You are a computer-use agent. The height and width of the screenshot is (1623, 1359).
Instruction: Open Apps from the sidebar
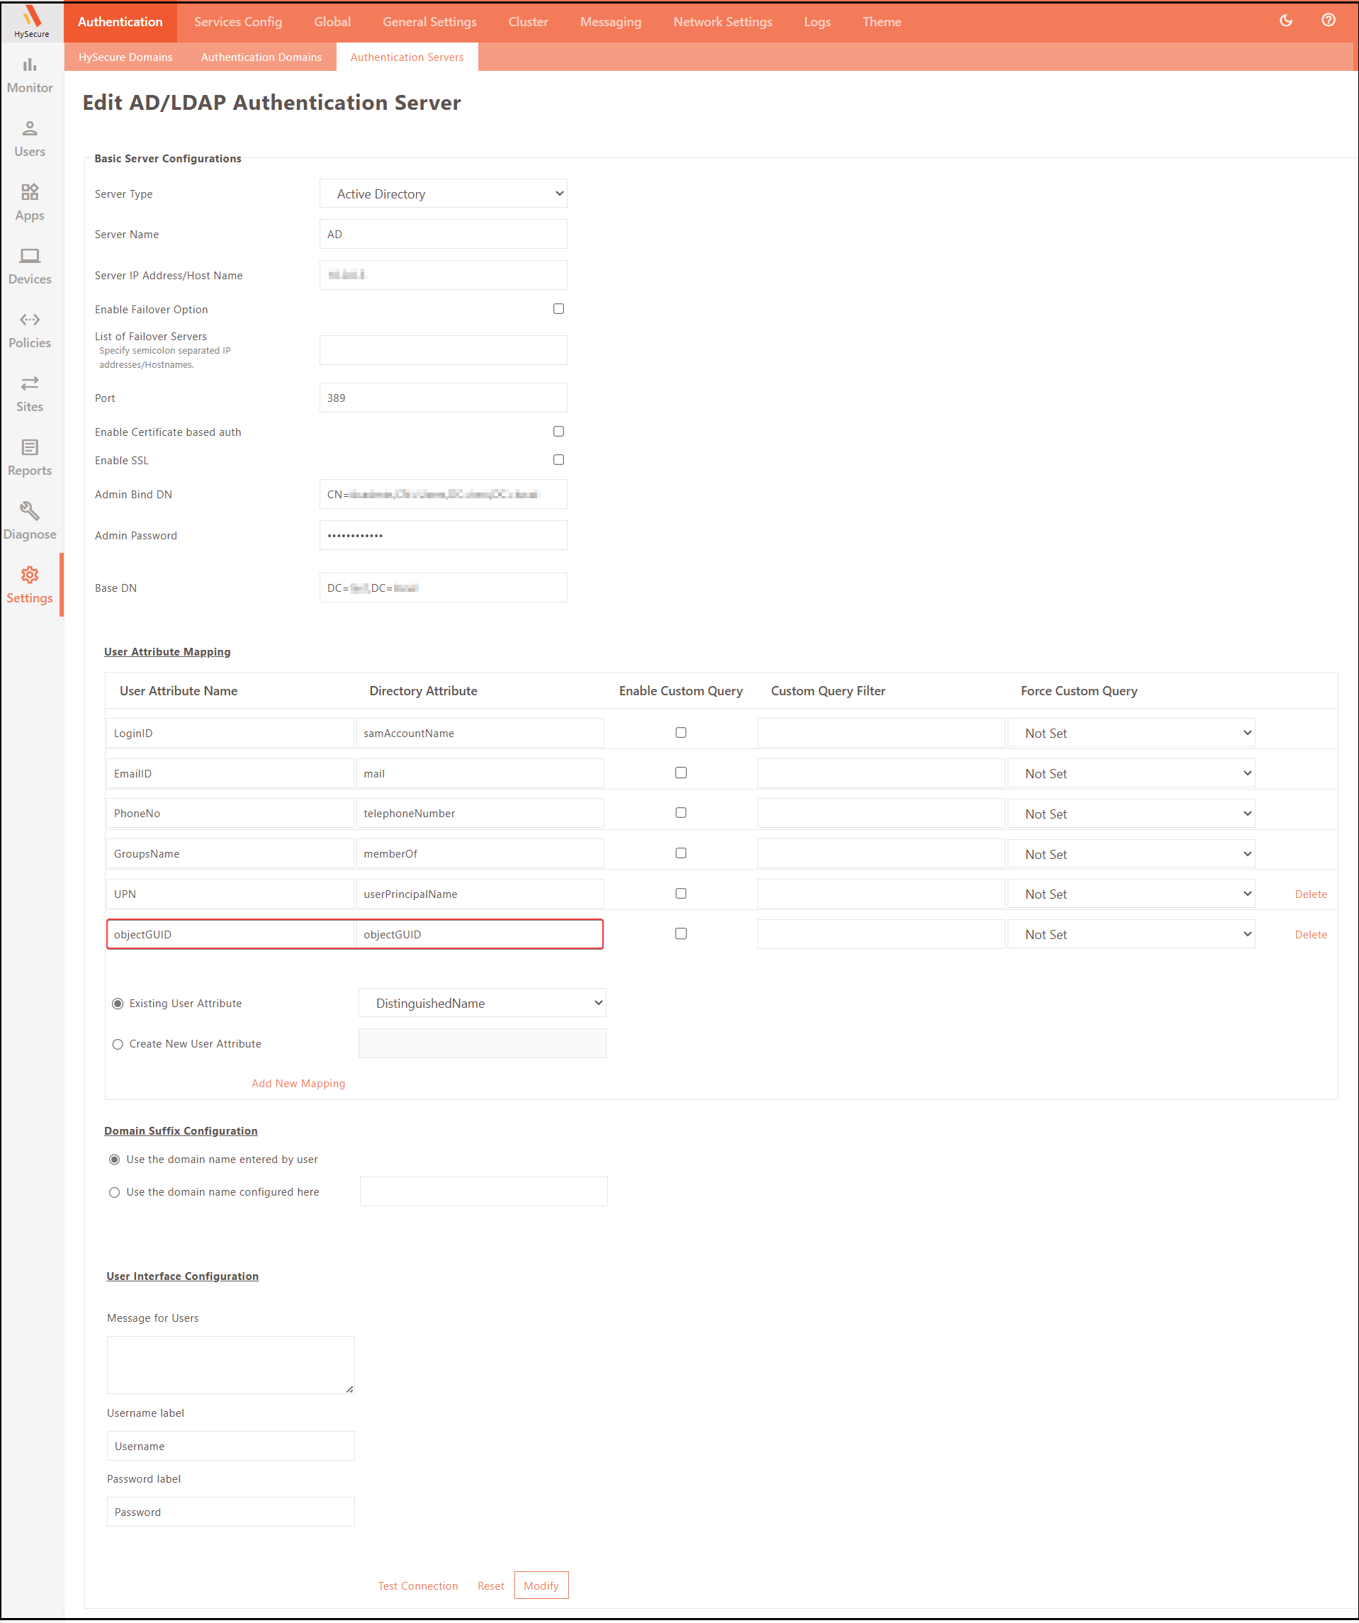coord(29,203)
